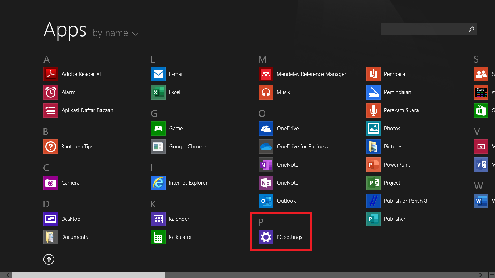495x278 pixels.
Task: Launch the Alarm app
Action: pyautogui.click(x=59, y=92)
